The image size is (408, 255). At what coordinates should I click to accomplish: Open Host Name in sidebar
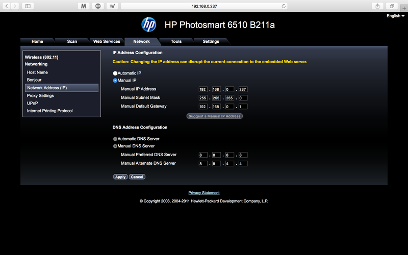pos(37,72)
